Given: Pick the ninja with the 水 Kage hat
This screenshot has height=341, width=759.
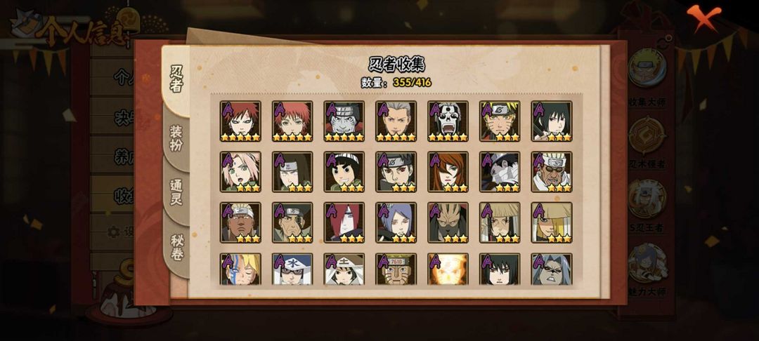Looking at the screenshot, I should (x=292, y=269).
